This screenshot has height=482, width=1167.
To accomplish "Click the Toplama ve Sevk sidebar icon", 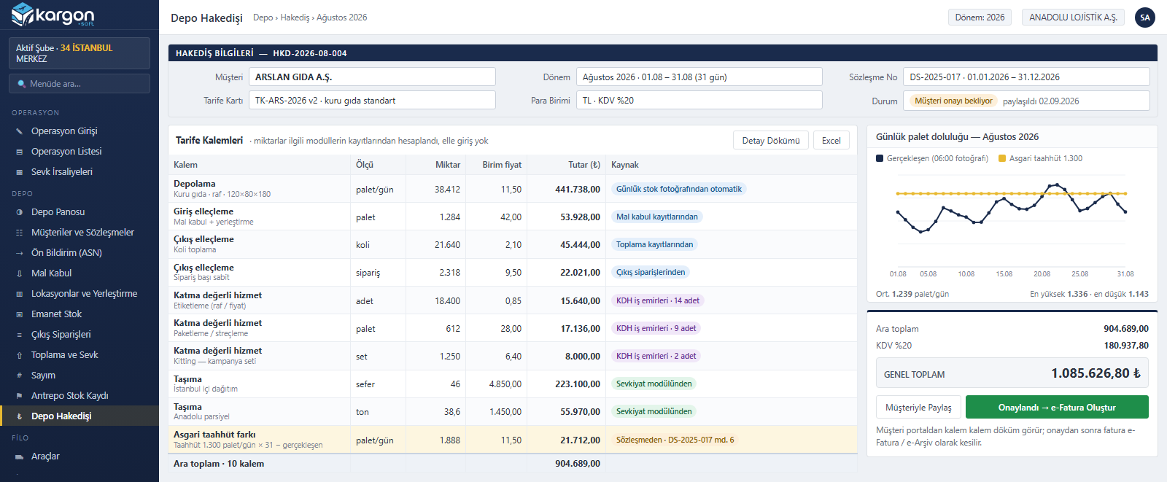I will coord(20,355).
